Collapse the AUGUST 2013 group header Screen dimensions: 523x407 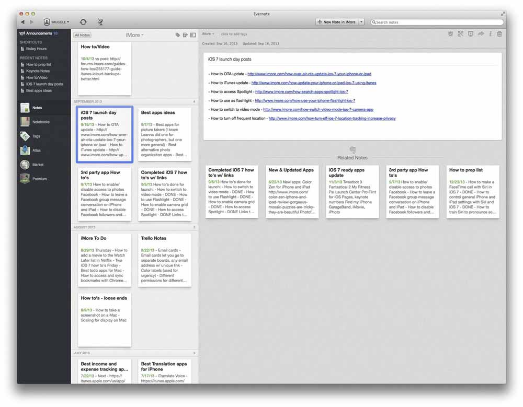pyautogui.click(x=135, y=227)
